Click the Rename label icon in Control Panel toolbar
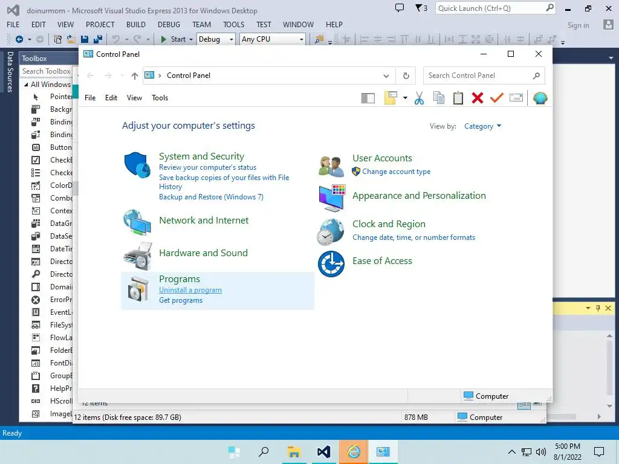 click(516, 97)
